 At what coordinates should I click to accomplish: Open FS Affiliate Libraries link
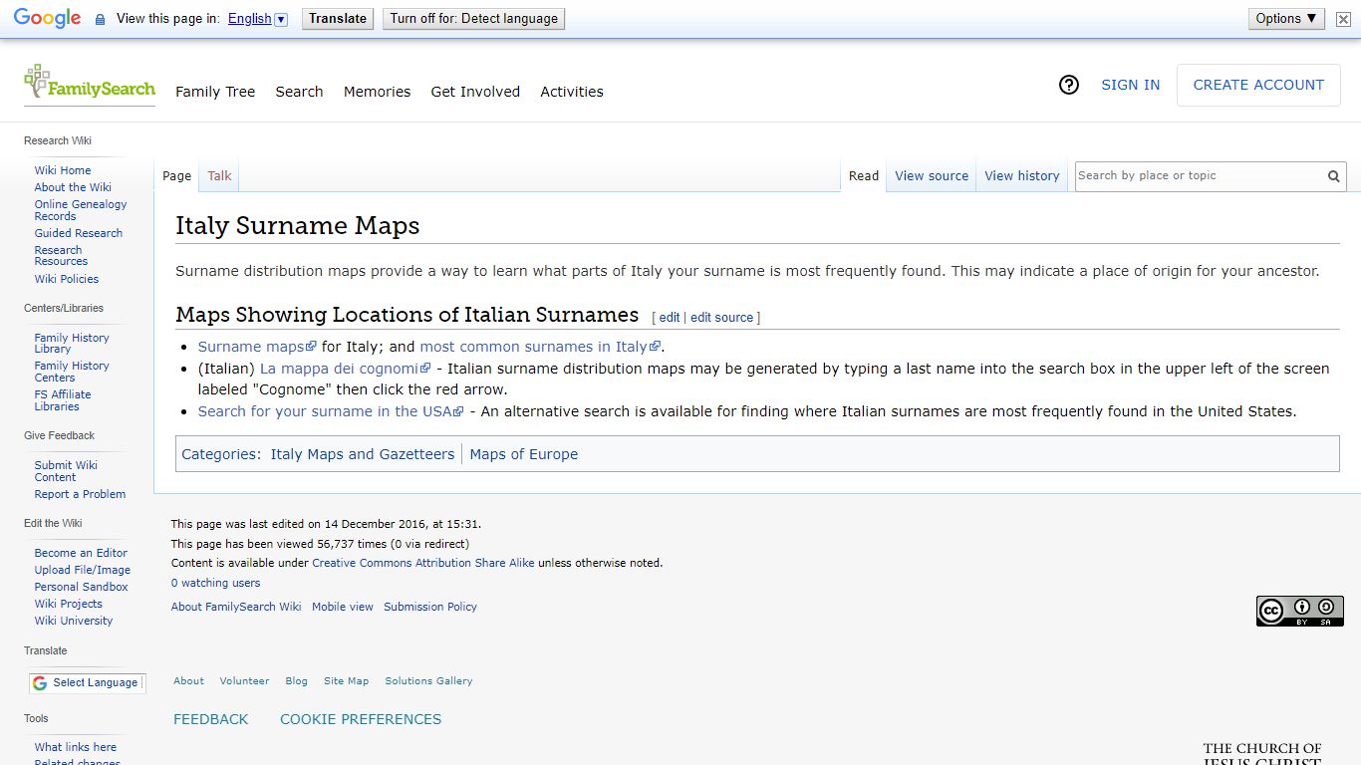tap(63, 400)
